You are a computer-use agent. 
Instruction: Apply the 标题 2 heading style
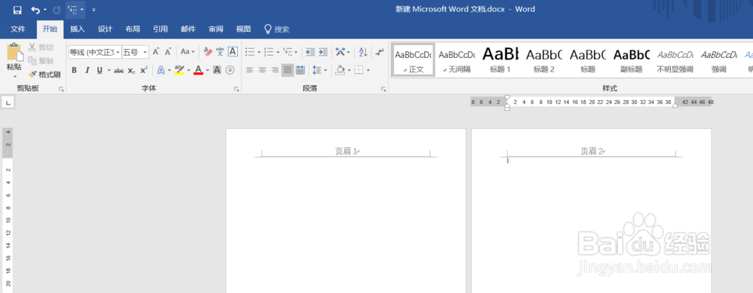point(544,60)
